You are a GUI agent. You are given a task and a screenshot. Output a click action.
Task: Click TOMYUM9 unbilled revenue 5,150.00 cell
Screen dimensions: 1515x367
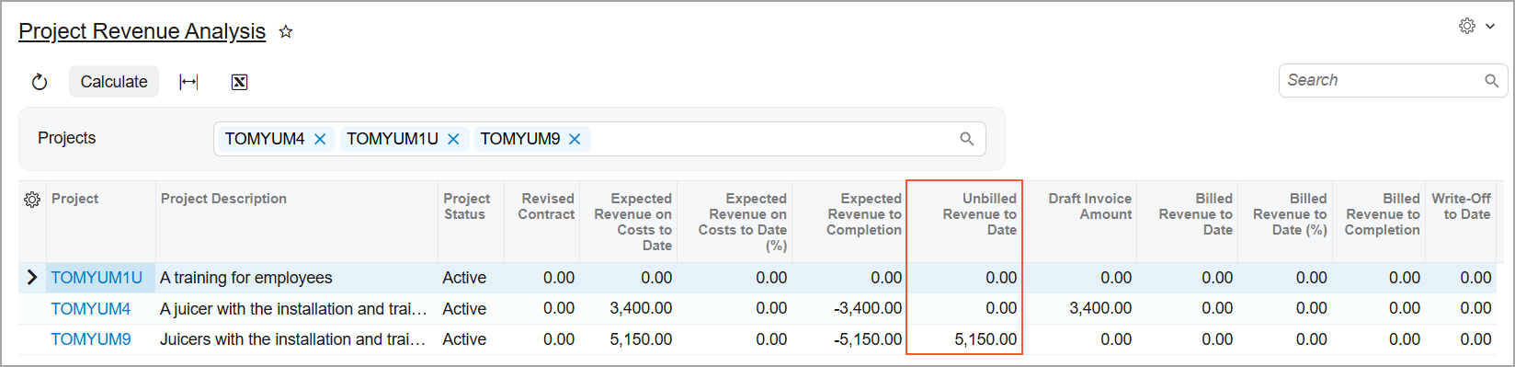[964, 339]
